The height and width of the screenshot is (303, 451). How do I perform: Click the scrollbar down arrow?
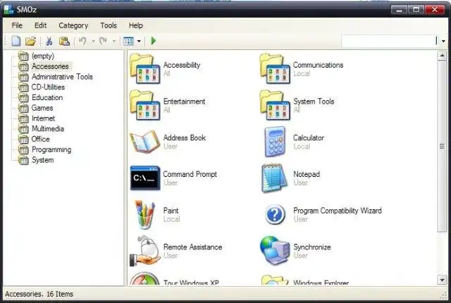pyautogui.click(x=442, y=280)
